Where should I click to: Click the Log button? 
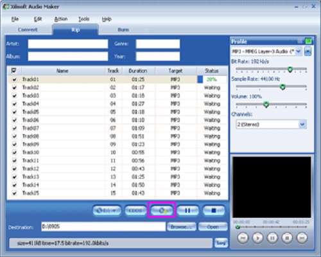221,243
